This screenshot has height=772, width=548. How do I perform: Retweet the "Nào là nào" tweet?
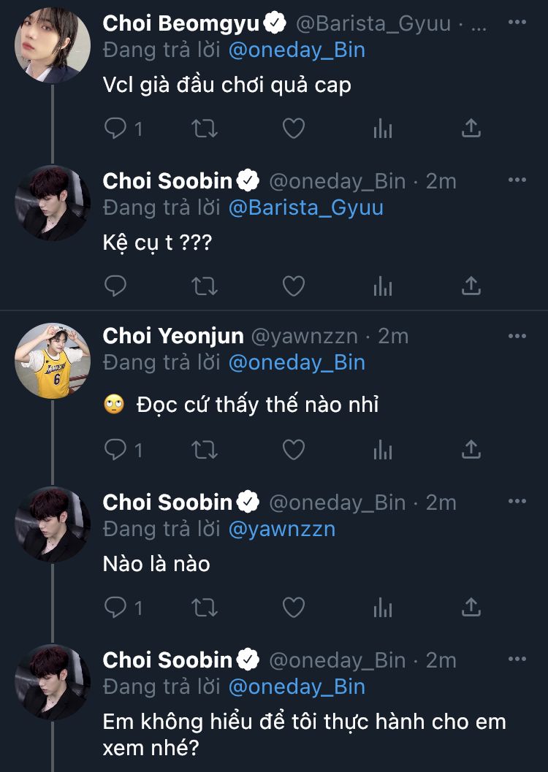tap(204, 607)
